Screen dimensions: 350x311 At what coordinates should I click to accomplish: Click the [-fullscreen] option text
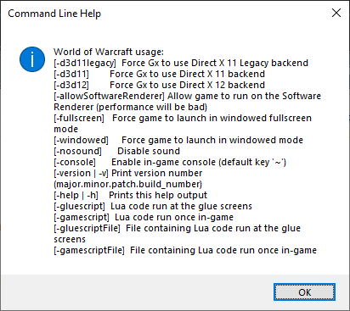click(79, 118)
